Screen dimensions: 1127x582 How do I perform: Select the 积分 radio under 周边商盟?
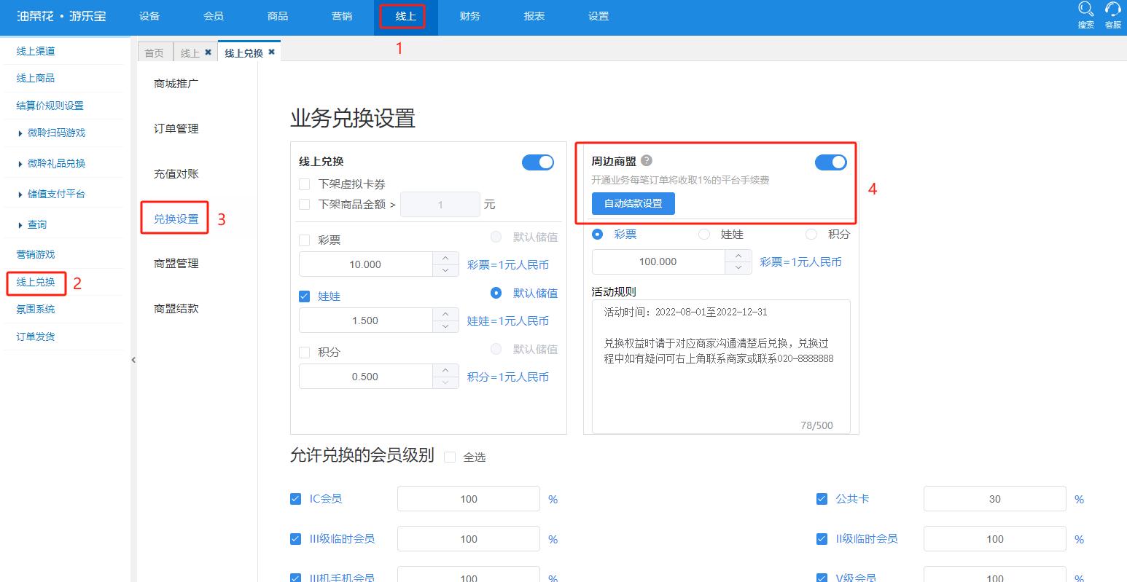811,234
